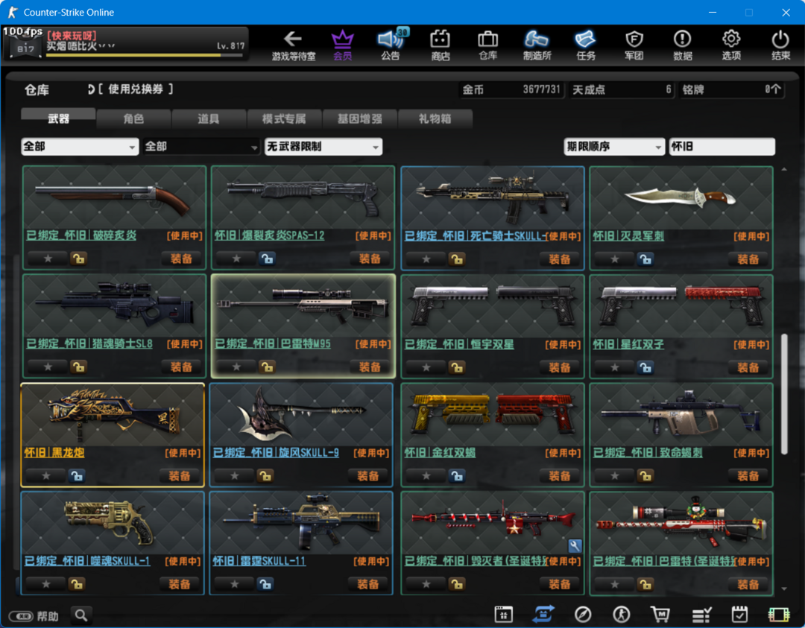Open the 制造所 crafting icon

[x=537, y=45]
